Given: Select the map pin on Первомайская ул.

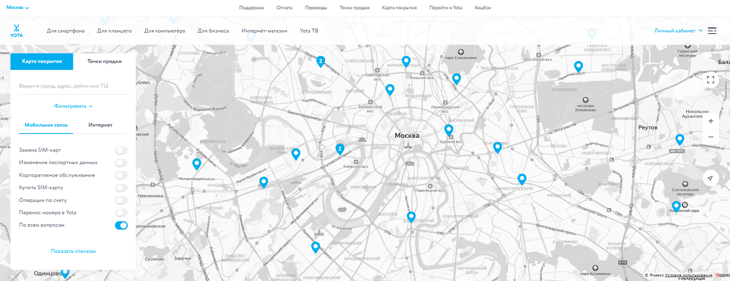Looking at the screenshot, I should click(578, 66).
